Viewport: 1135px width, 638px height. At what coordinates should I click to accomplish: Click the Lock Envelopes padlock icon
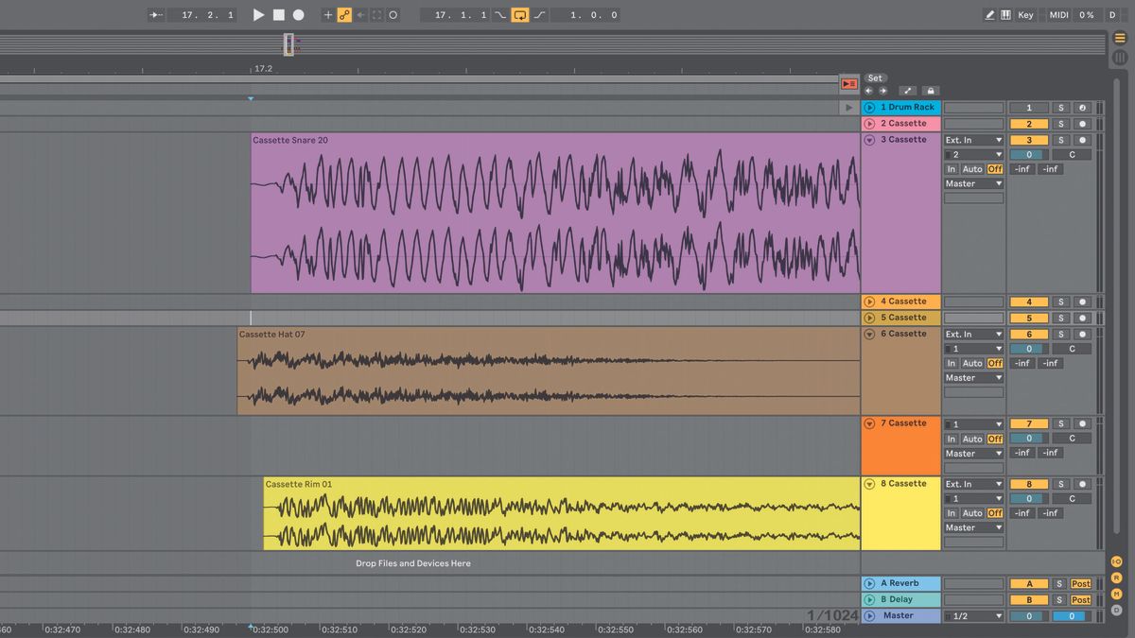pyautogui.click(x=930, y=90)
